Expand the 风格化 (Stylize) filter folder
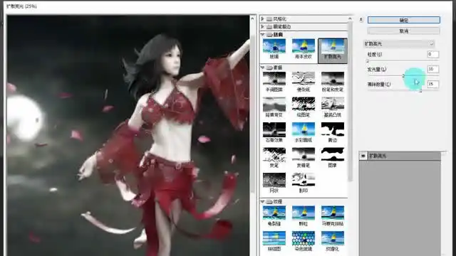This screenshot has width=456, height=256. [263, 19]
